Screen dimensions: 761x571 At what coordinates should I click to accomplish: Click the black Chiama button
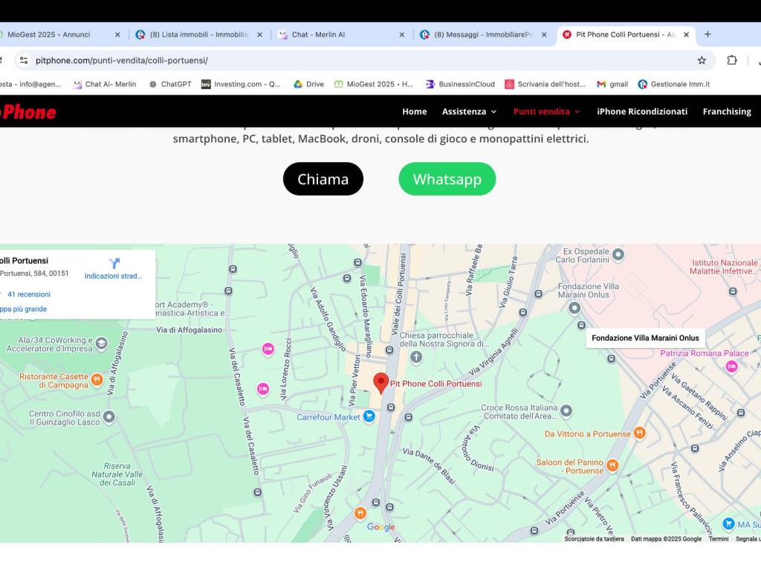click(x=323, y=178)
